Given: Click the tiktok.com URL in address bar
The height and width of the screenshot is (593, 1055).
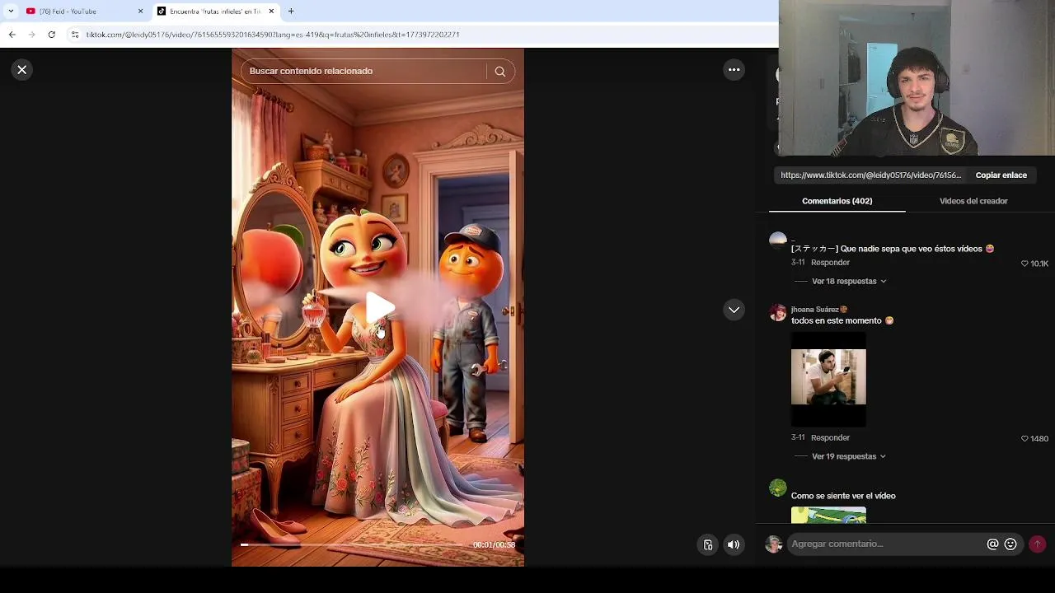Looking at the screenshot, I should 273,35.
